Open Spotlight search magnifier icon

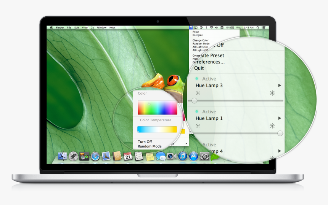[258, 27]
